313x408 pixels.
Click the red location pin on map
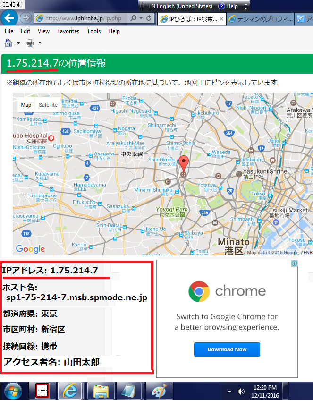tap(184, 164)
